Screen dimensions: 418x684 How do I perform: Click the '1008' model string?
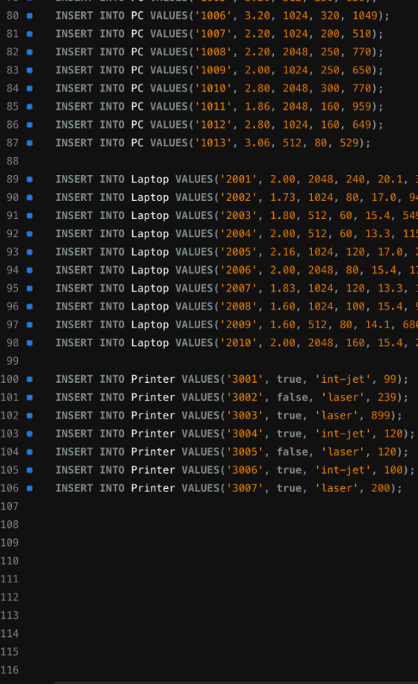click(213, 52)
